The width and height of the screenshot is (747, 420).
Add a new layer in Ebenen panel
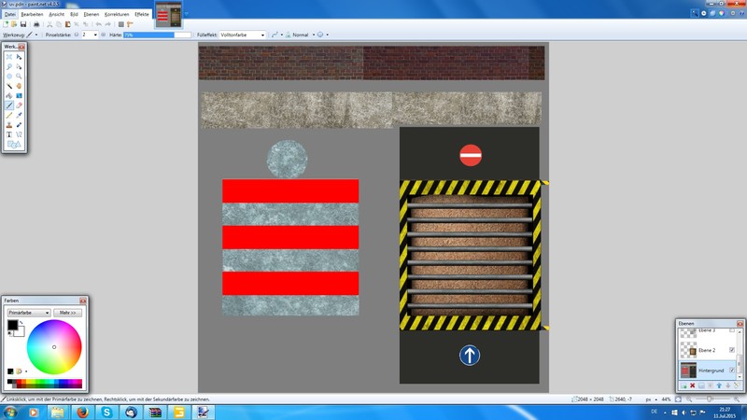coord(682,385)
